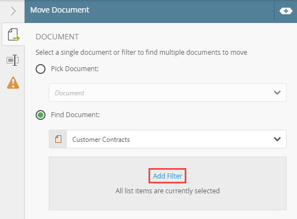Image resolution: width=297 pixels, height=219 pixels.
Task: Click the tag plus icon in header
Action: click(286, 11)
